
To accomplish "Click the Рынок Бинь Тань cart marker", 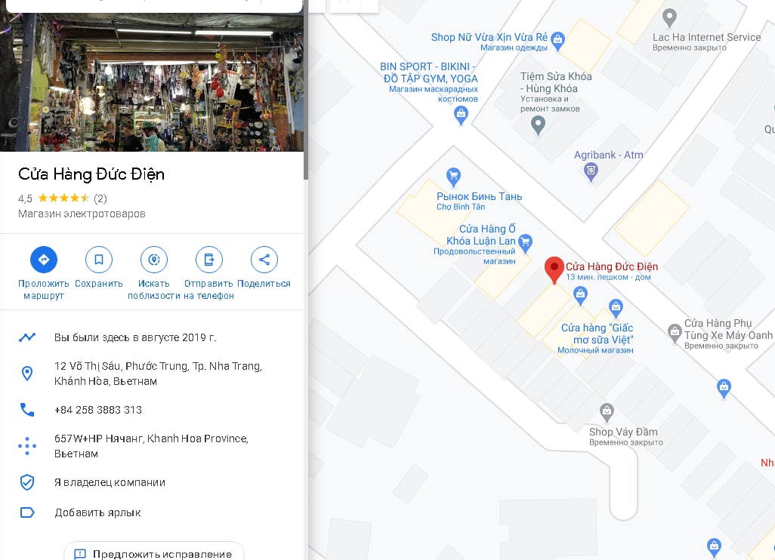I will [x=453, y=177].
